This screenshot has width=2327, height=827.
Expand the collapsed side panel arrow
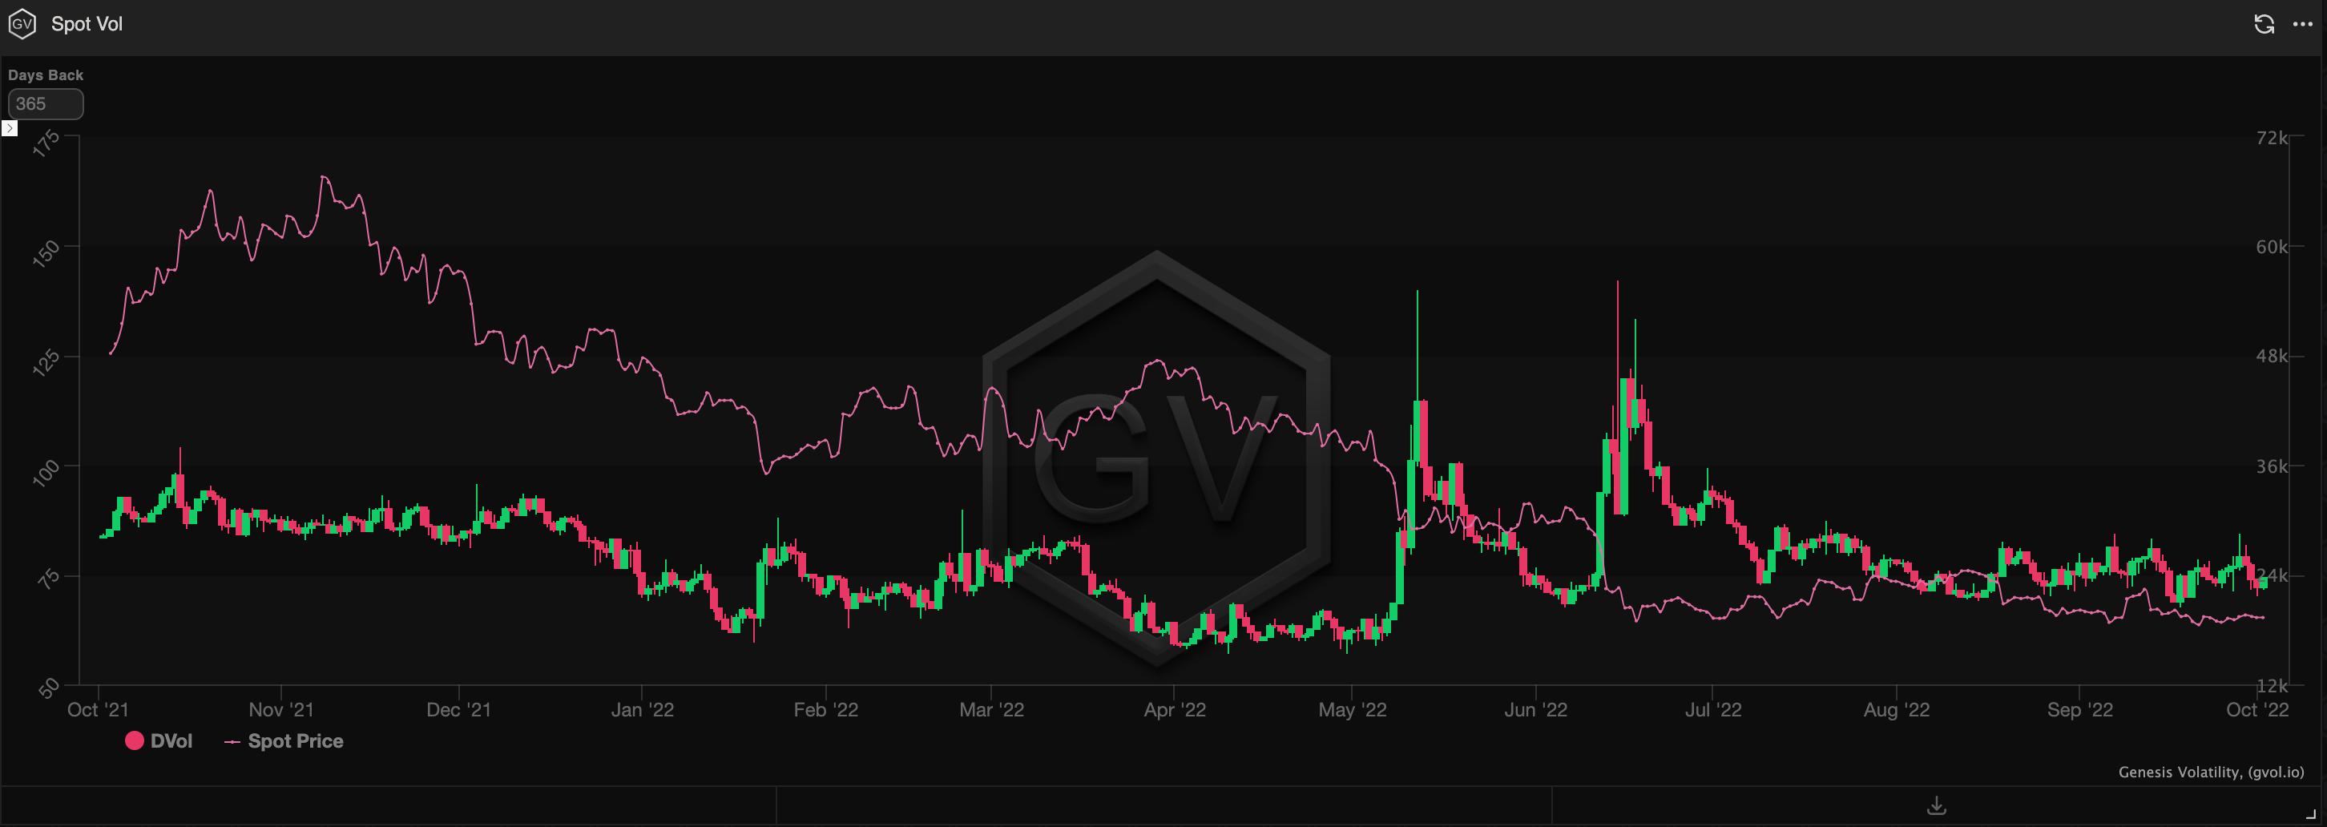9,128
